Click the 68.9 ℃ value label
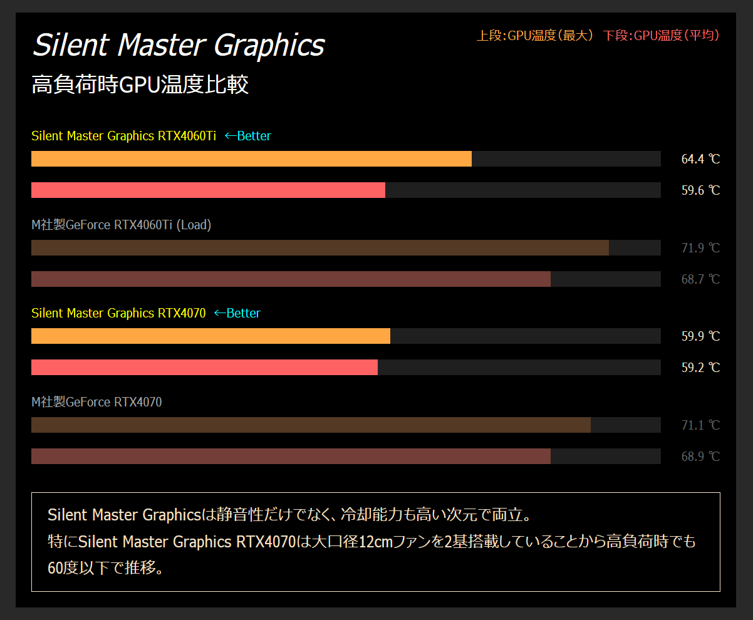Screen dimensions: 753x620 coord(700,457)
